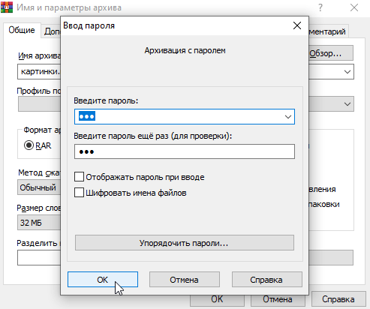Image resolution: width=370 pixels, height=309 pixels.
Task: Click OK in the background archive window
Action: tap(217, 301)
